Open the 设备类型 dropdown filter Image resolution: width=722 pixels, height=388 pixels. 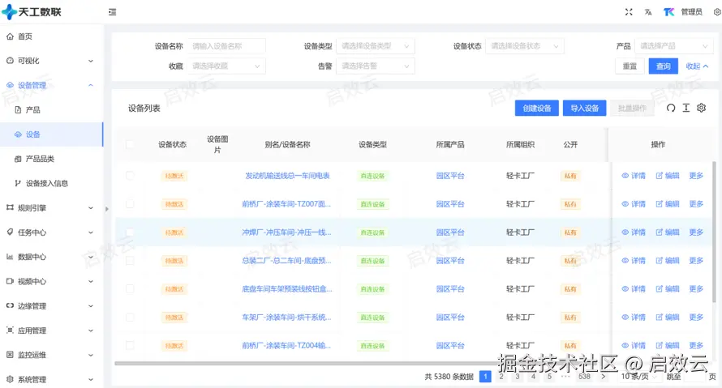pyautogui.click(x=376, y=46)
